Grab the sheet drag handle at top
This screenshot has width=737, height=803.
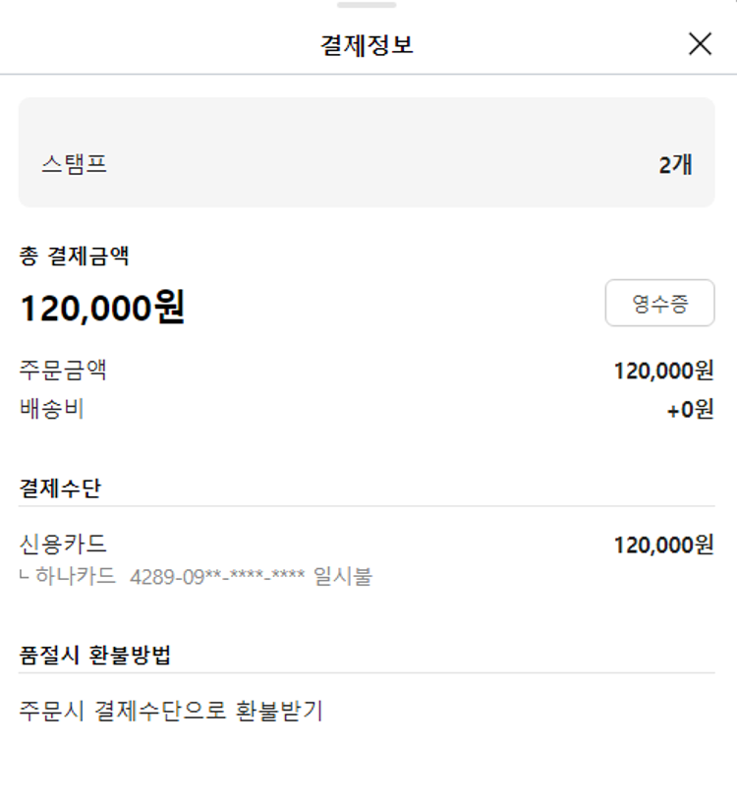coord(367,5)
